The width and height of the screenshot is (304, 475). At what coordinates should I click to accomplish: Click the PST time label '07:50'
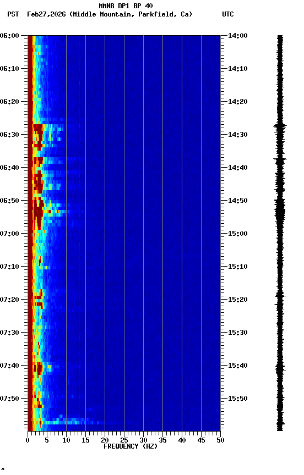(9, 399)
